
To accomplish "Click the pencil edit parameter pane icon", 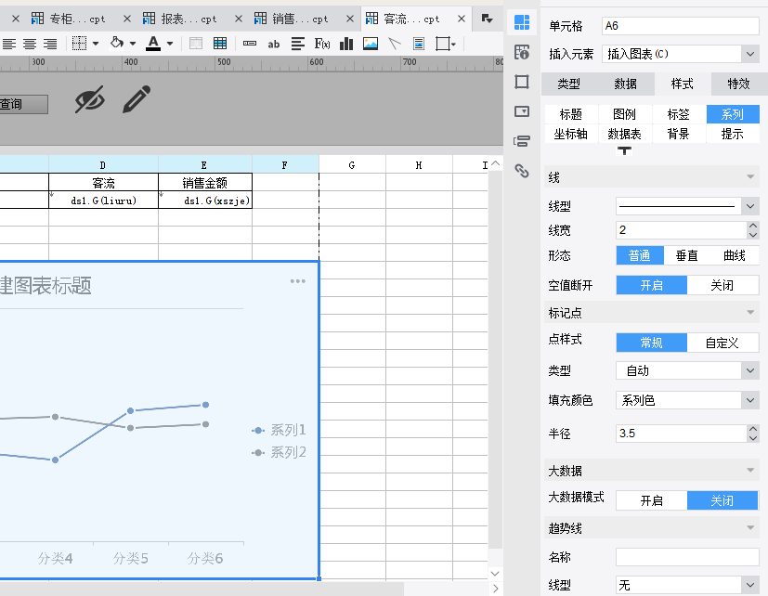I will [x=137, y=99].
